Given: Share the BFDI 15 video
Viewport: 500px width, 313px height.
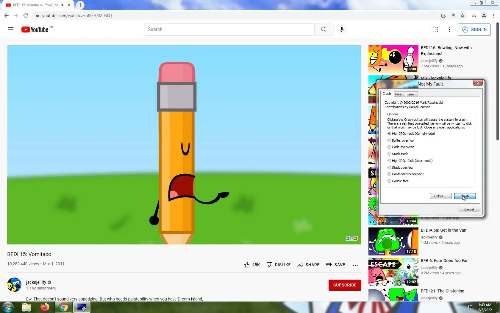Looking at the screenshot, I should 308,265.
